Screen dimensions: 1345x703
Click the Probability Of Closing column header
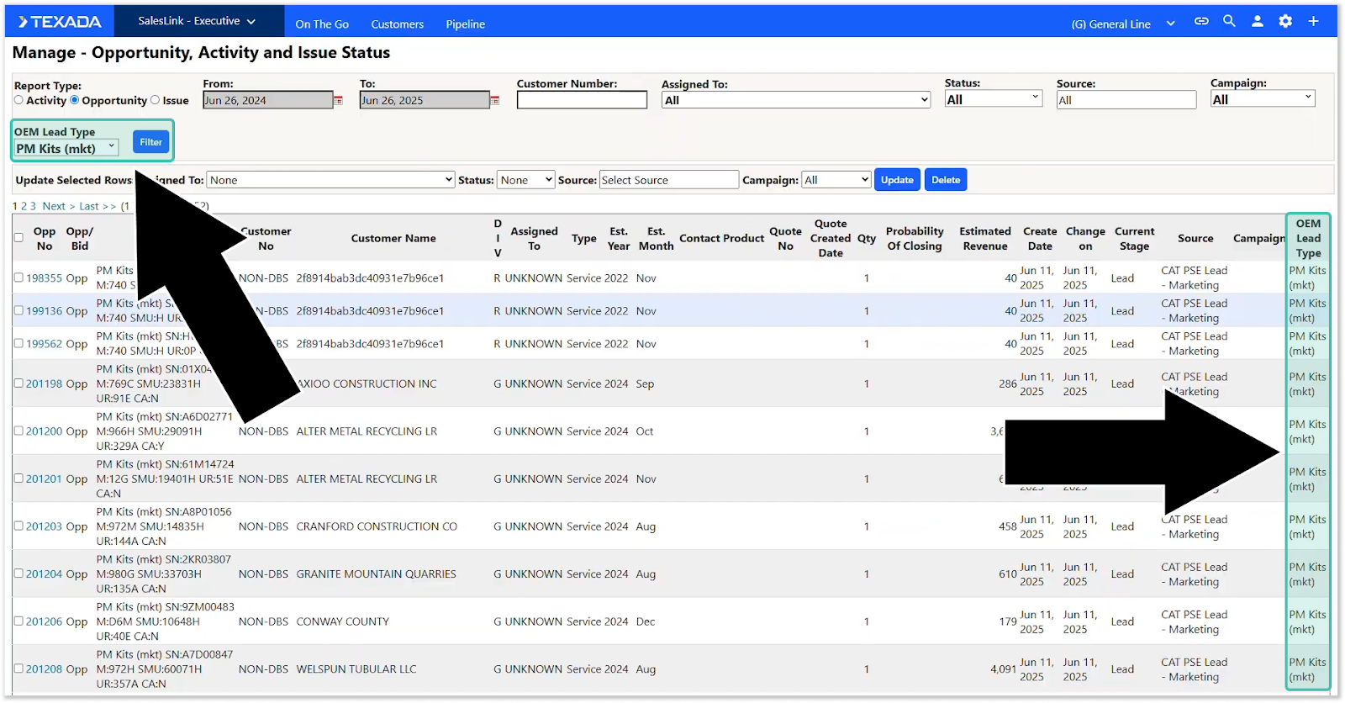pyautogui.click(x=915, y=238)
